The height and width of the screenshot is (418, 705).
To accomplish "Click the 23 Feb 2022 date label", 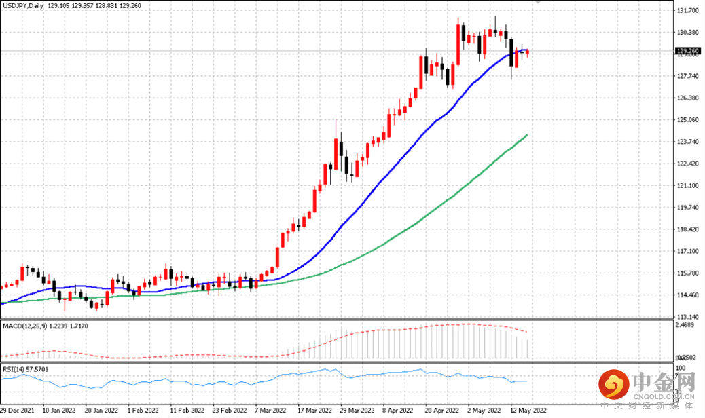I will (x=230, y=411).
